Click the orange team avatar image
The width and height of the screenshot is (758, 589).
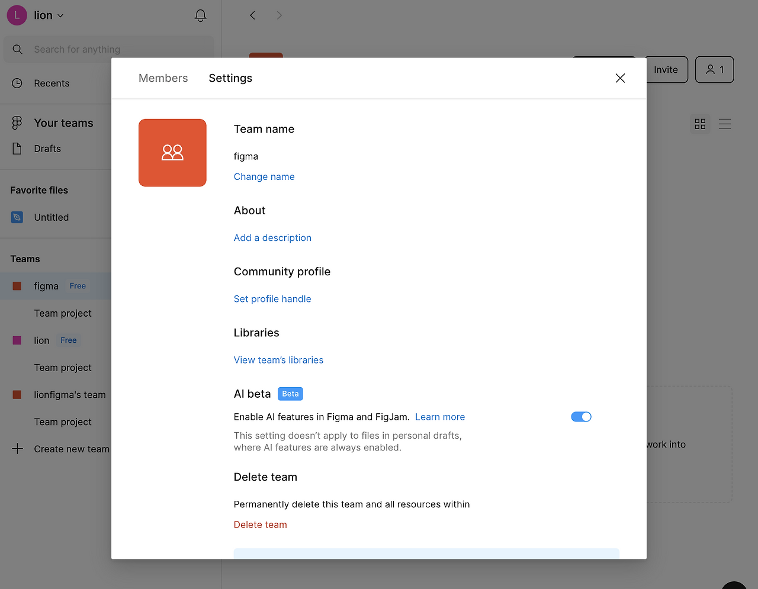click(172, 153)
